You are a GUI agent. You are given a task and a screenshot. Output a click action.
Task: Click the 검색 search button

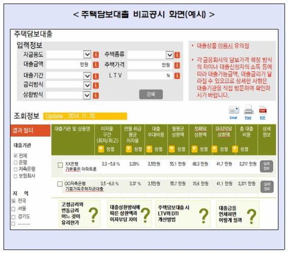point(151,94)
